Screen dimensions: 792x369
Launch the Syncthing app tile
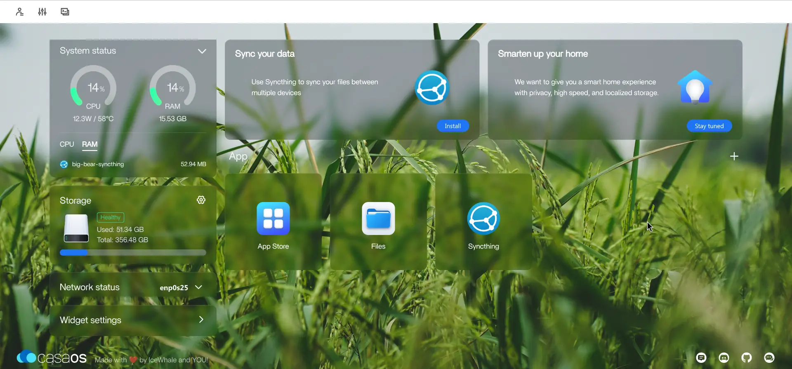click(x=483, y=222)
